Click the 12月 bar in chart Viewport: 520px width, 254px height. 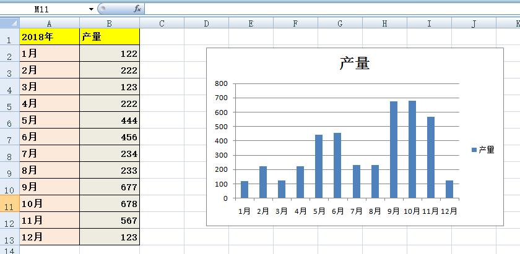click(449, 189)
